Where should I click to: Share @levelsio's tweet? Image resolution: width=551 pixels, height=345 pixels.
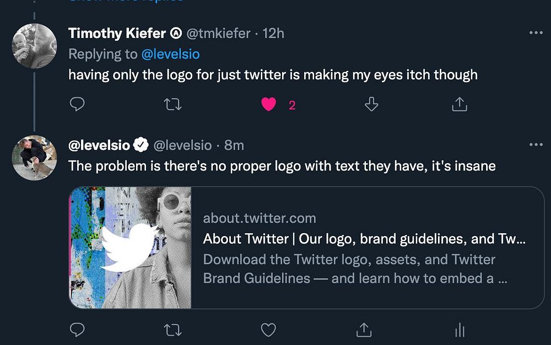pos(364,330)
